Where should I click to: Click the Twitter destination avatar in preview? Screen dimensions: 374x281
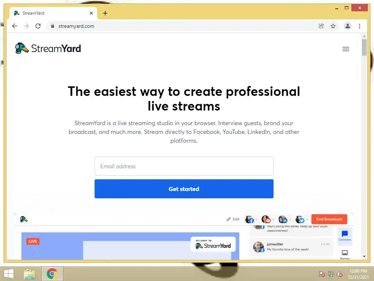[300, 220]
